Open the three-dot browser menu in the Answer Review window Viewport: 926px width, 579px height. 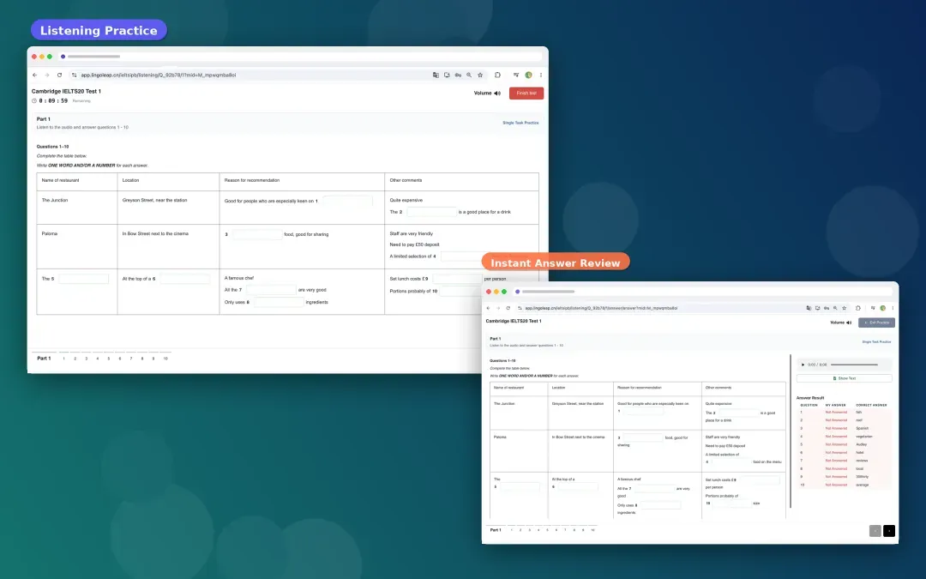[x=893, y=308]
